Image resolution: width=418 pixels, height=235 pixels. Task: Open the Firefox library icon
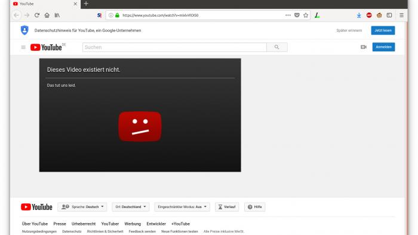(57, 15)
